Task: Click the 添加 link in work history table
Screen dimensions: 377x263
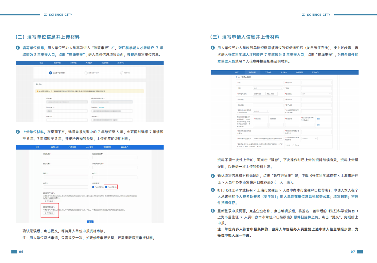Action: click(x=318, y=119)
